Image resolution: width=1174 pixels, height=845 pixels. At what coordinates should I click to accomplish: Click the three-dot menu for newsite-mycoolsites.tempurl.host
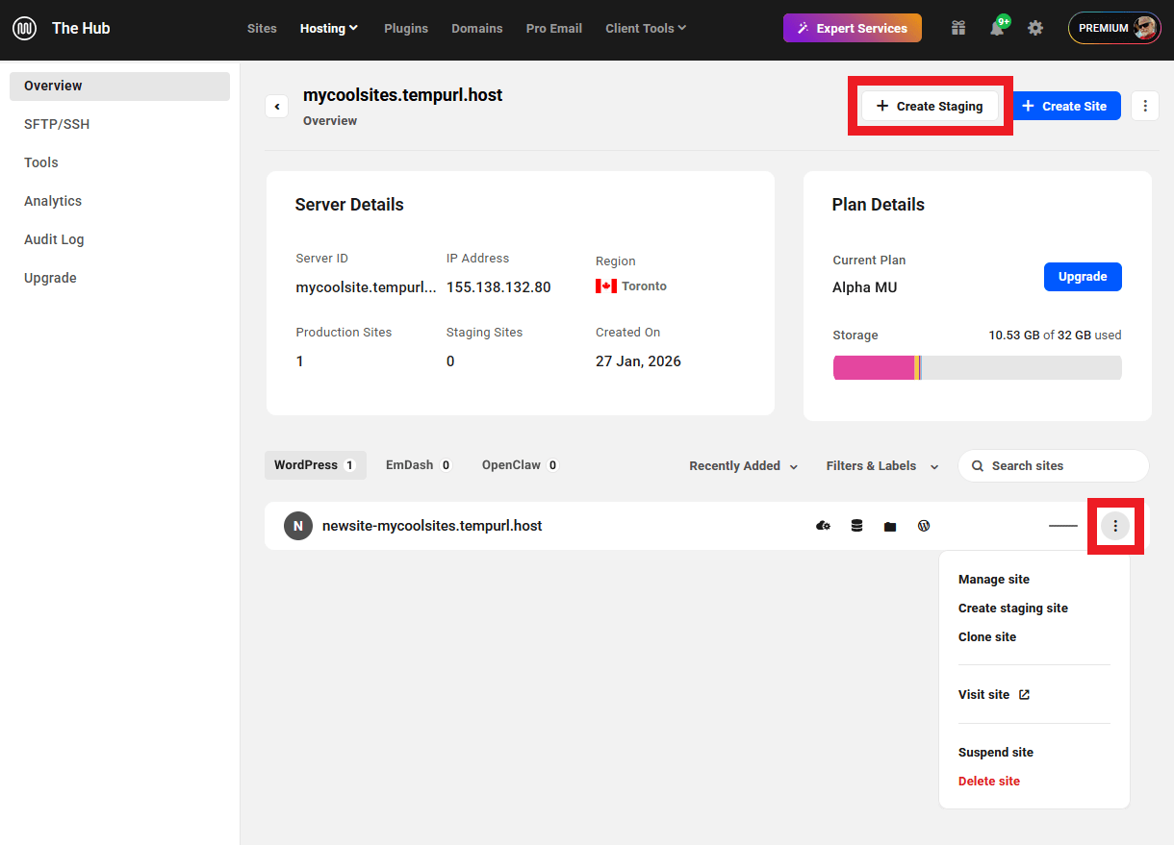[x=1115, y=526]
